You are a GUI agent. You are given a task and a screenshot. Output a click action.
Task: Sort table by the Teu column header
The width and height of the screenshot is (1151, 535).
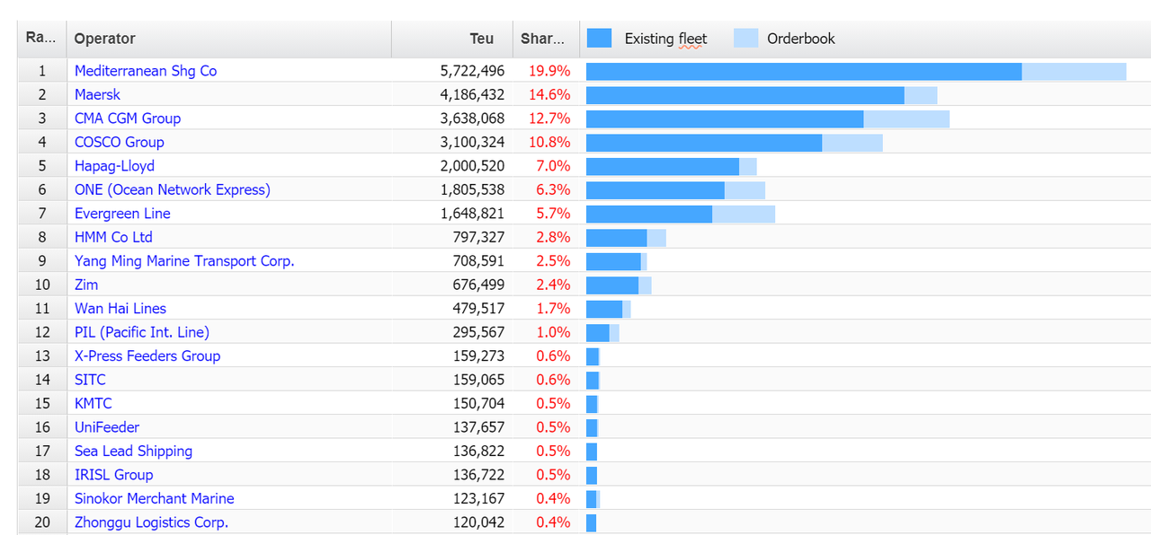pyautogui.click(x=452, y=39)
